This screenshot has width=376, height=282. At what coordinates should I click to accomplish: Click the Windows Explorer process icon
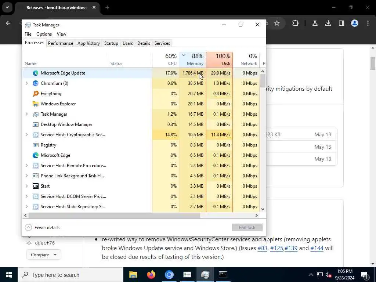(36, 104)
